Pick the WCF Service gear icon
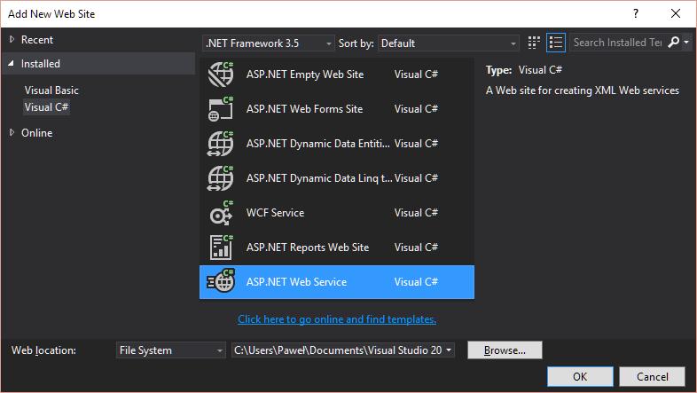 point(221,213)
